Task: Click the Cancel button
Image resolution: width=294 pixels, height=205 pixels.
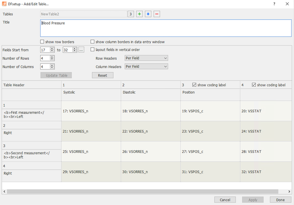Action: tap(225, 200)
